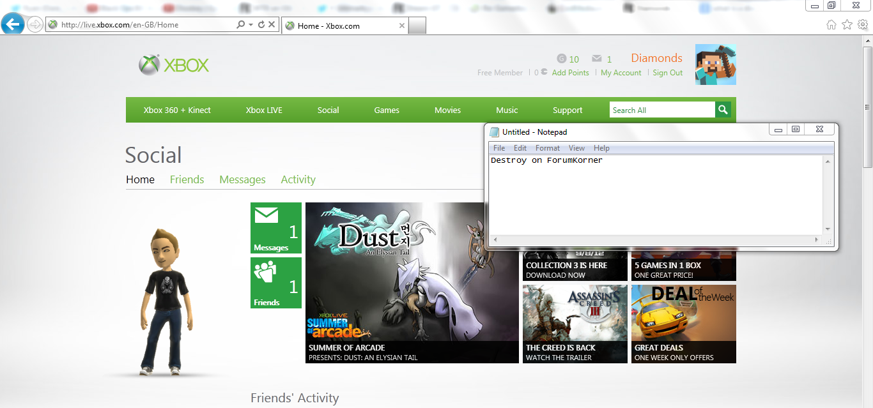Click the browser page vertical scrollbar thumb

click(x=867, y=107)
